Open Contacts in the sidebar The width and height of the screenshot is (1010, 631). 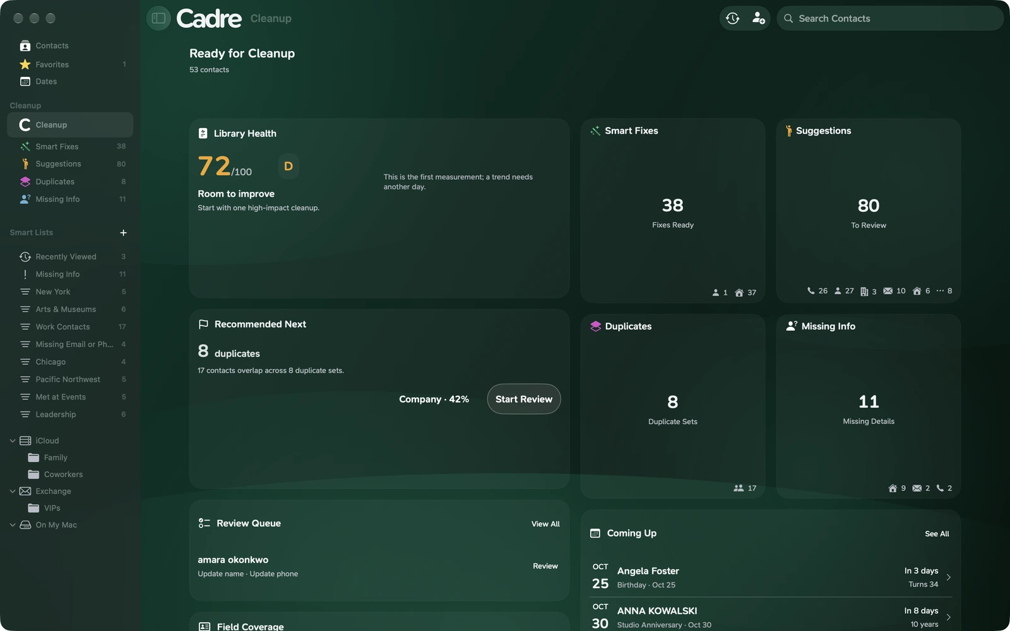70,45
